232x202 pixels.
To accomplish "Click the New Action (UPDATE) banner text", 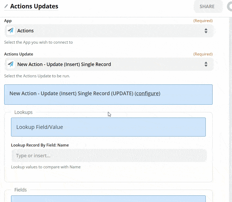I will (71, 94).
